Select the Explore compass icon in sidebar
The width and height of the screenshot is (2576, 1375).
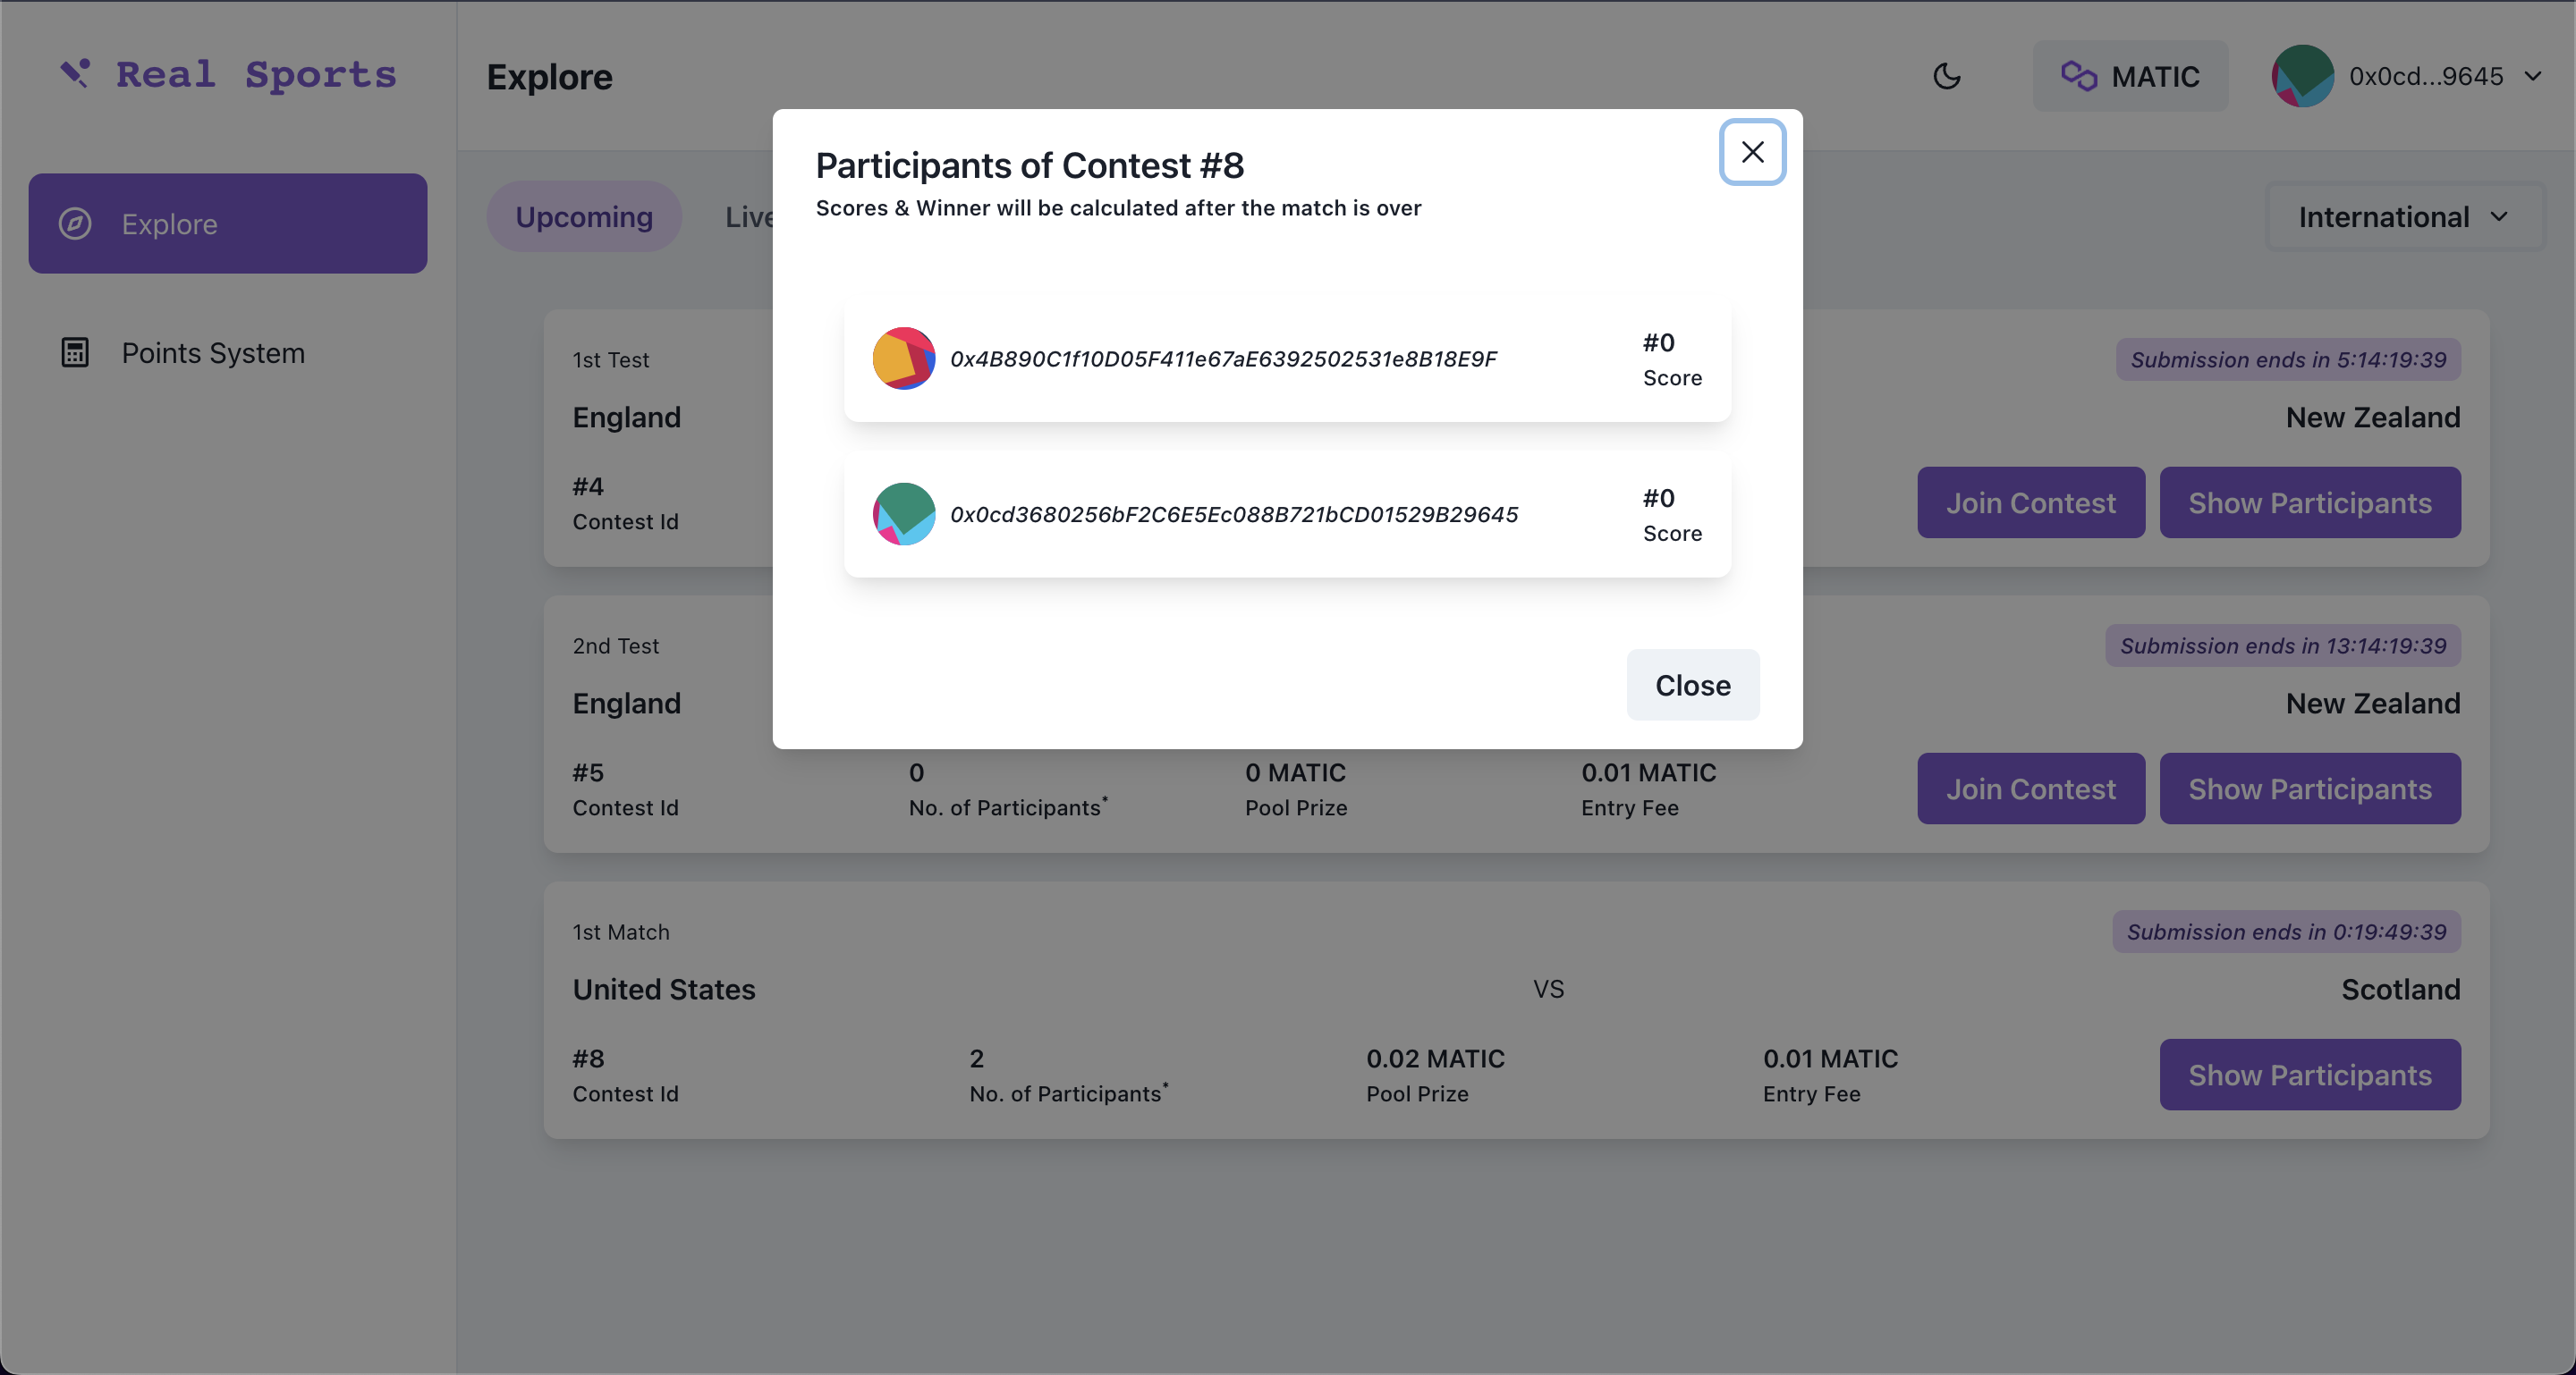(x=75, y=224)
